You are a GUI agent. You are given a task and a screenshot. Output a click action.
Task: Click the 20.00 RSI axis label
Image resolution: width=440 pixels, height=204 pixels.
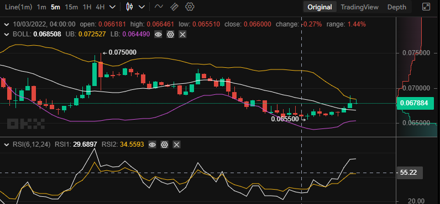tap(416, 201)
